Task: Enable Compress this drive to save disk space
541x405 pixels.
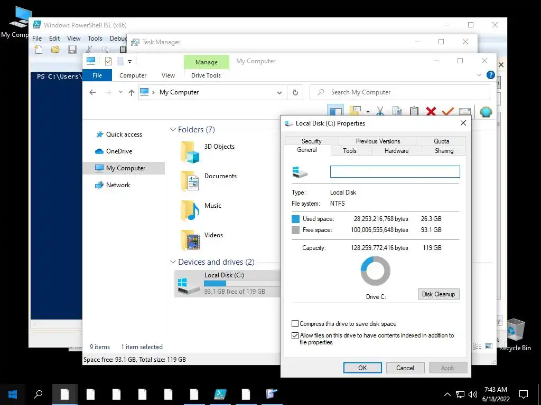Action: coord(295,324)
